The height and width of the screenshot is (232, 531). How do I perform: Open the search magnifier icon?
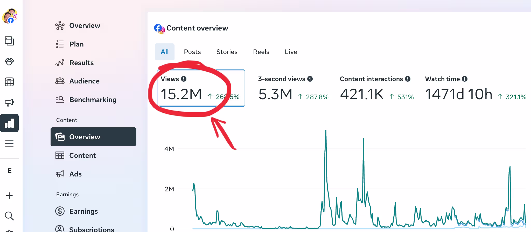9,216
